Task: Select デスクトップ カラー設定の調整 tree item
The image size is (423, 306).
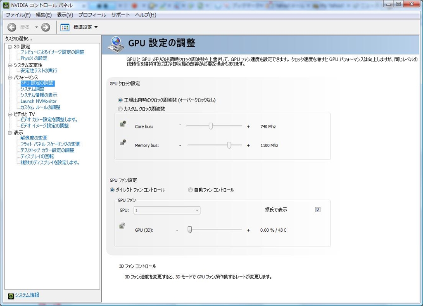Action: 47,150
